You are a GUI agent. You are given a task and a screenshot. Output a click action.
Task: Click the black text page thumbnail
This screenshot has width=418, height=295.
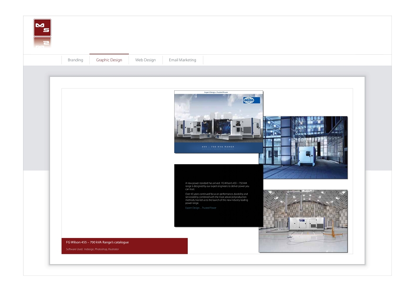pyautogui.click(x=219, y=196)
